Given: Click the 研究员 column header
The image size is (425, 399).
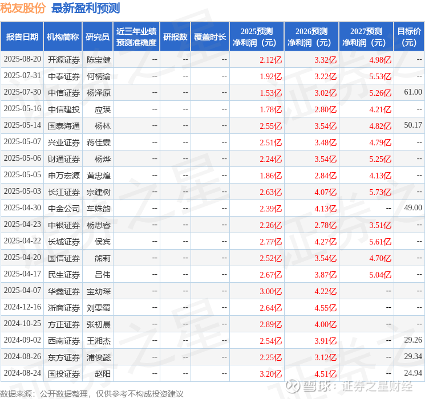Looking at the screenshot, I should (x=98, y=37).
